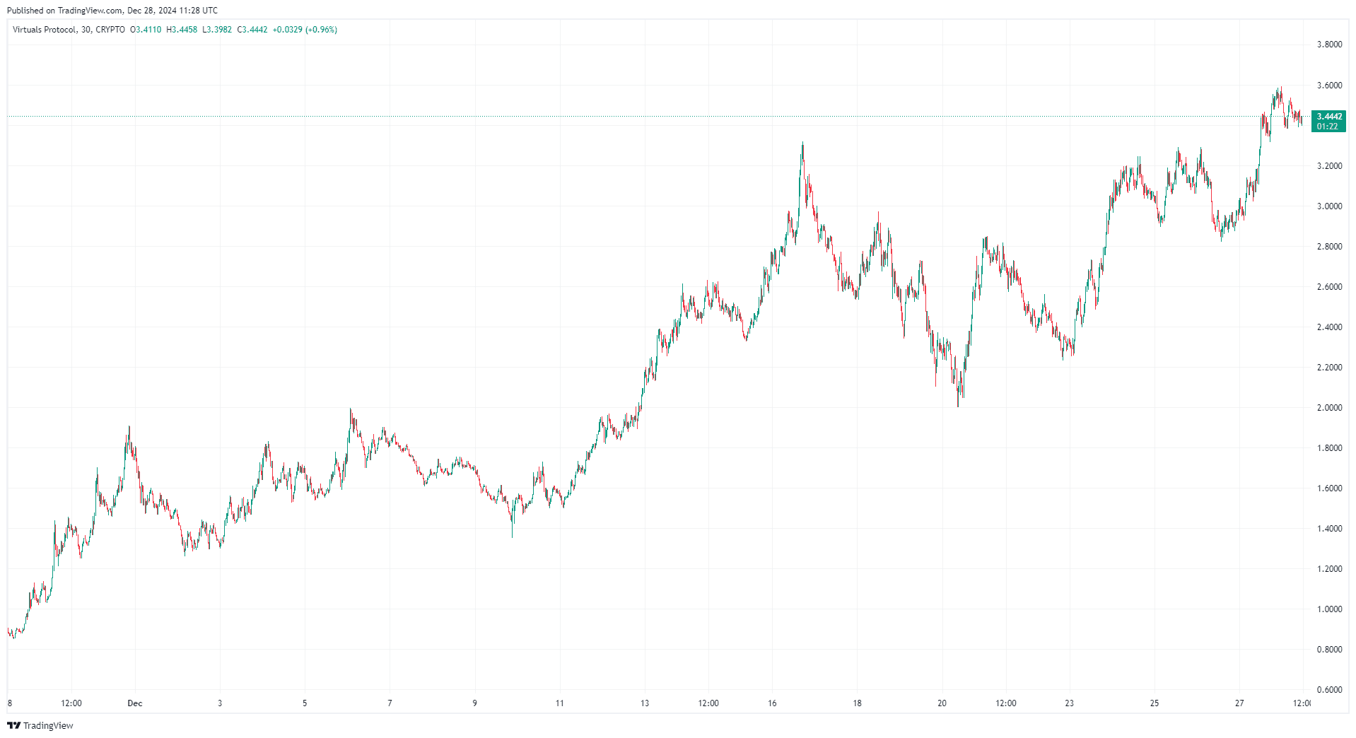
Task: Click the symbol title Virtuals Protocol
Action: pyautogui.click(x=44, y=30)
